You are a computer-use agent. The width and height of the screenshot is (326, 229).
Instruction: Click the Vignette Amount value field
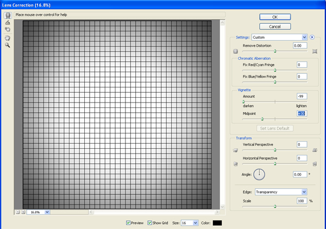[302, 96]
